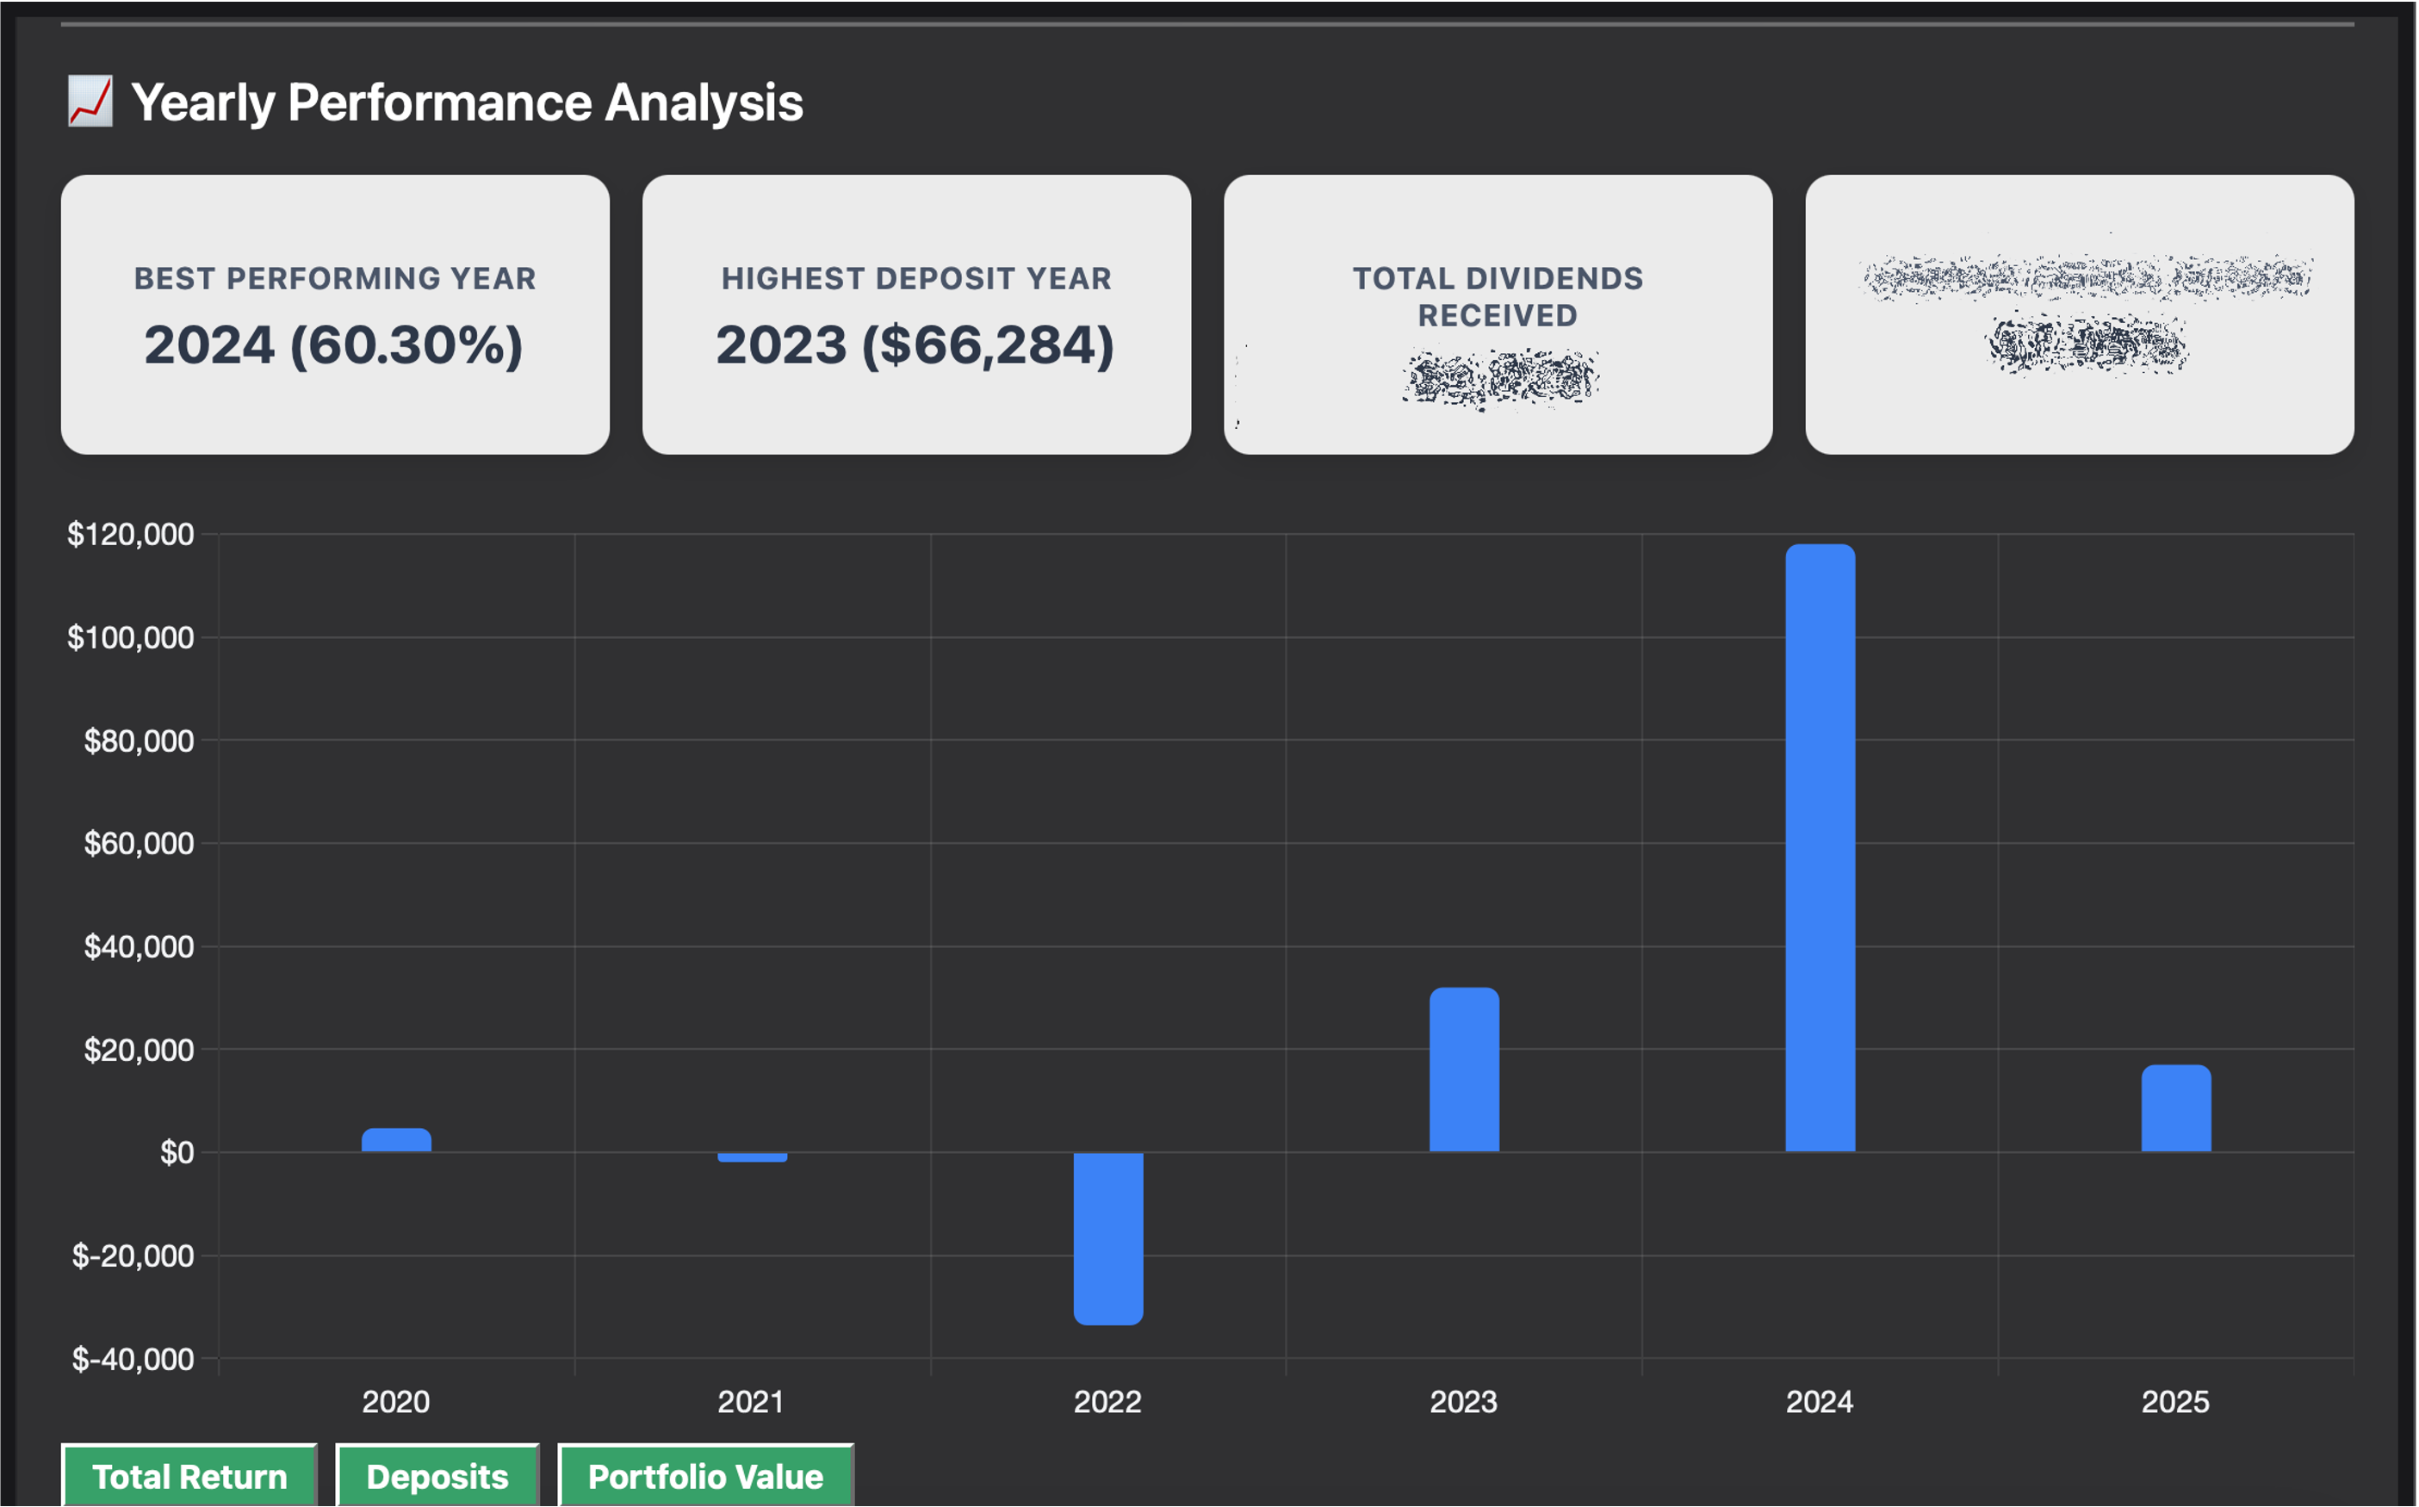Show the Portfolio Value chart
2419x1507 pixels.
705,1476
